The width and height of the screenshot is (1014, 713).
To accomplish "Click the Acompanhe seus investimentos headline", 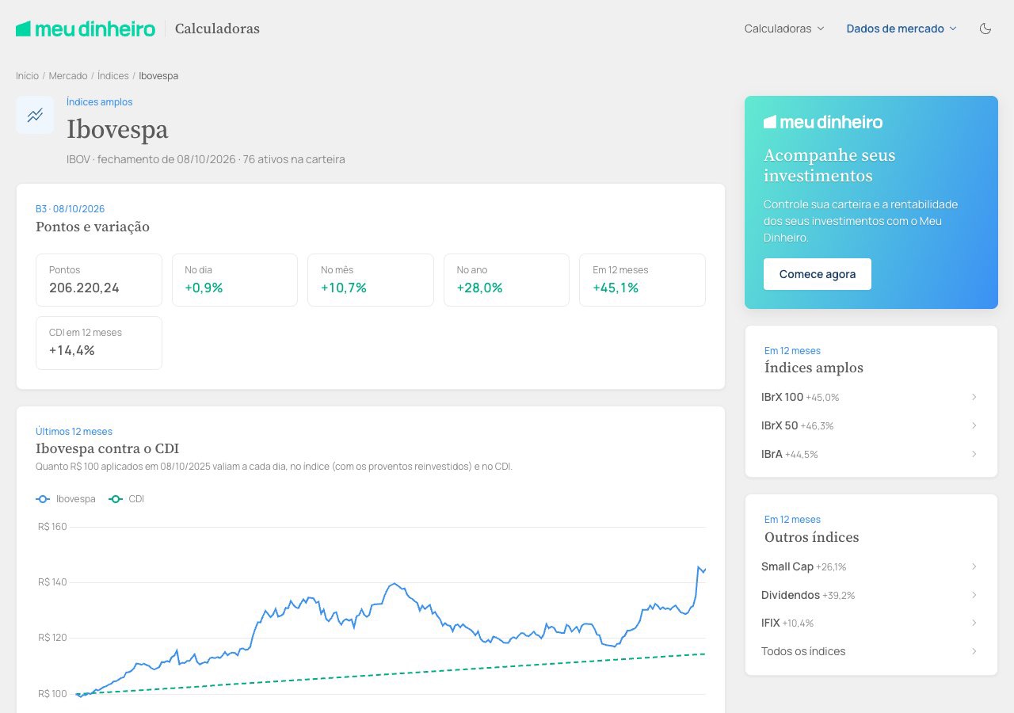I will [x=829, y=166].
